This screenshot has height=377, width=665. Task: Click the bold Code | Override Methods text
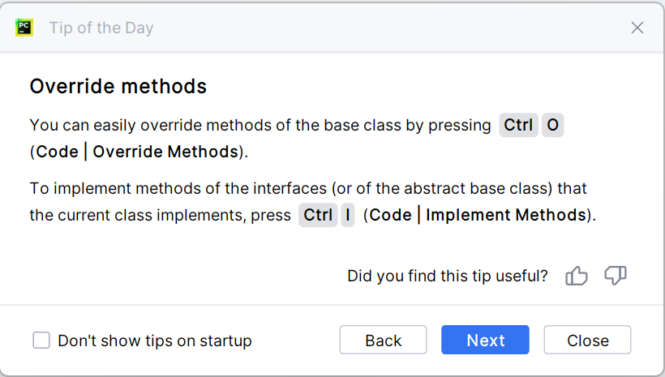click(x=138, y=152)
